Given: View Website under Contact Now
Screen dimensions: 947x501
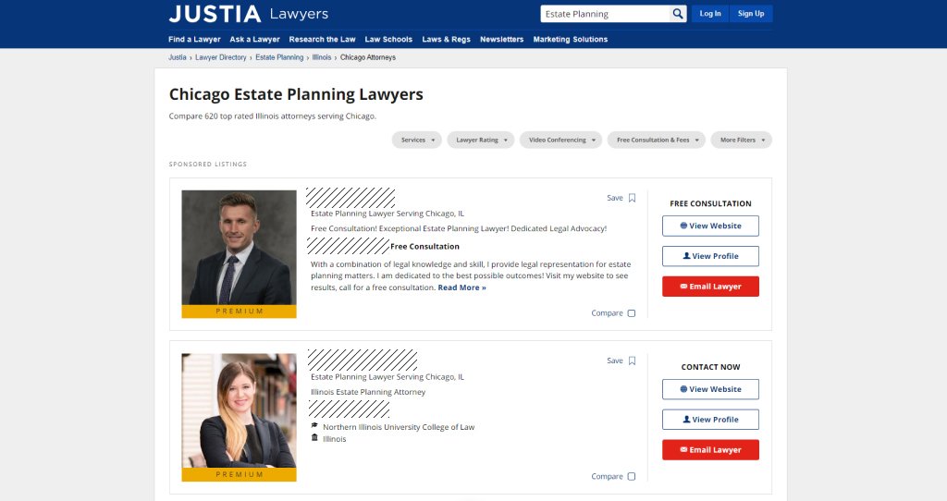Looking at the screenshot, I should click(710, 389).
